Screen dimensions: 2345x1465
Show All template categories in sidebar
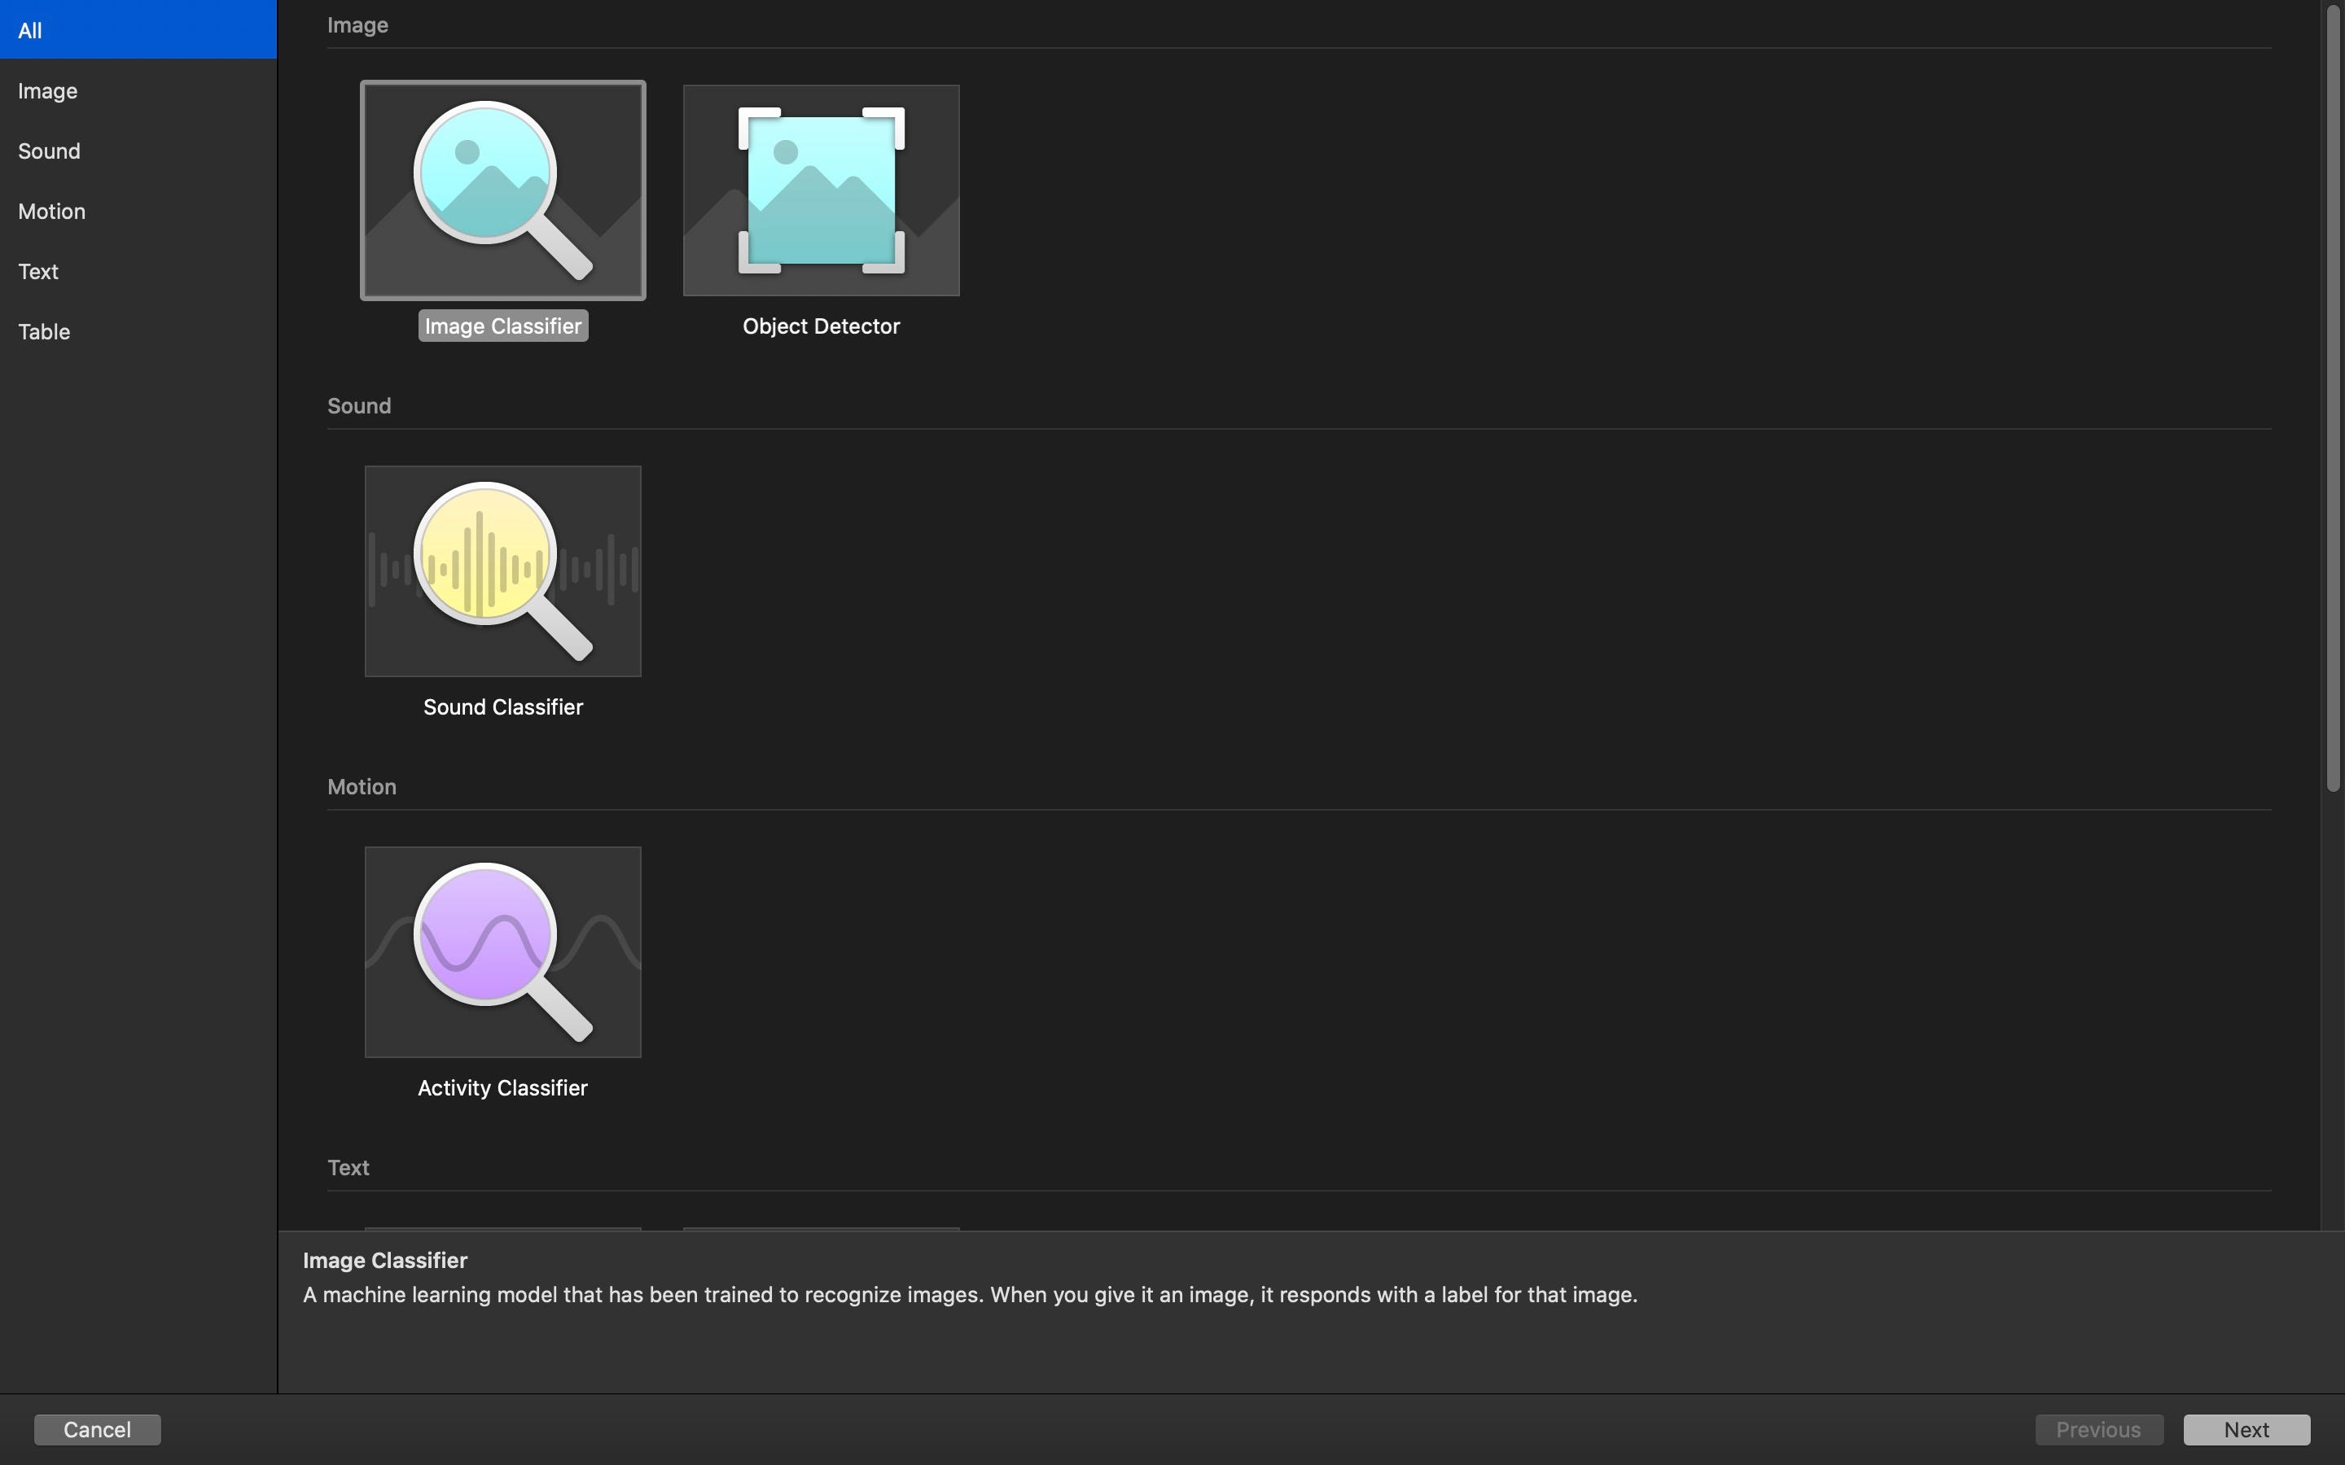tap(138, 30)
